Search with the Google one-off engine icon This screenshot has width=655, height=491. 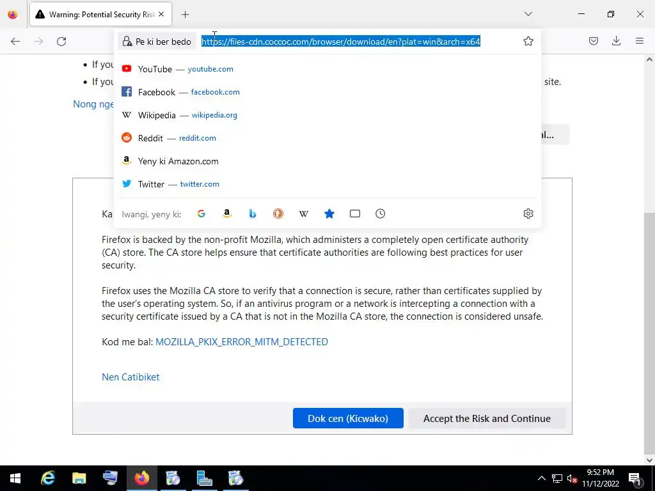tap(201, 214)
